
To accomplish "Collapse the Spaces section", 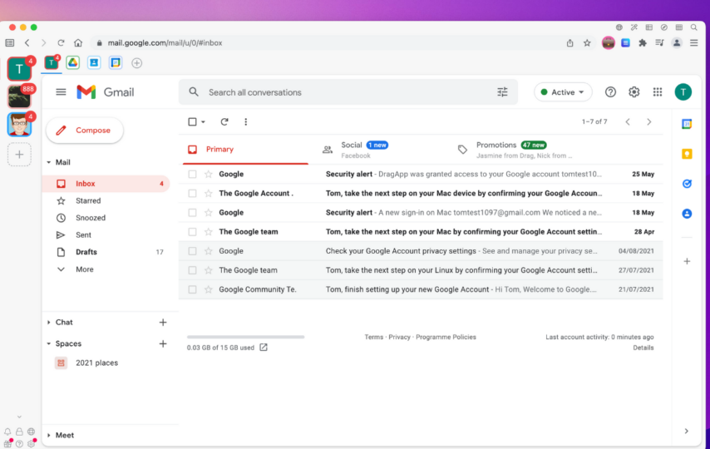I will tap(49, 343).
